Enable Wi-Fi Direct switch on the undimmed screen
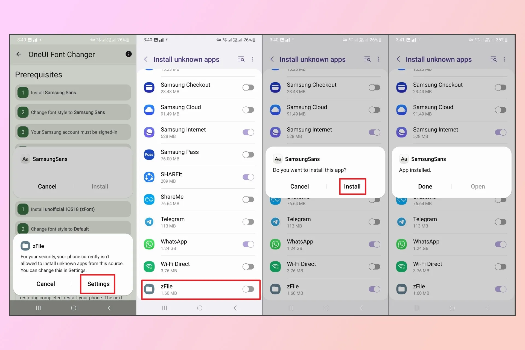 248,267
